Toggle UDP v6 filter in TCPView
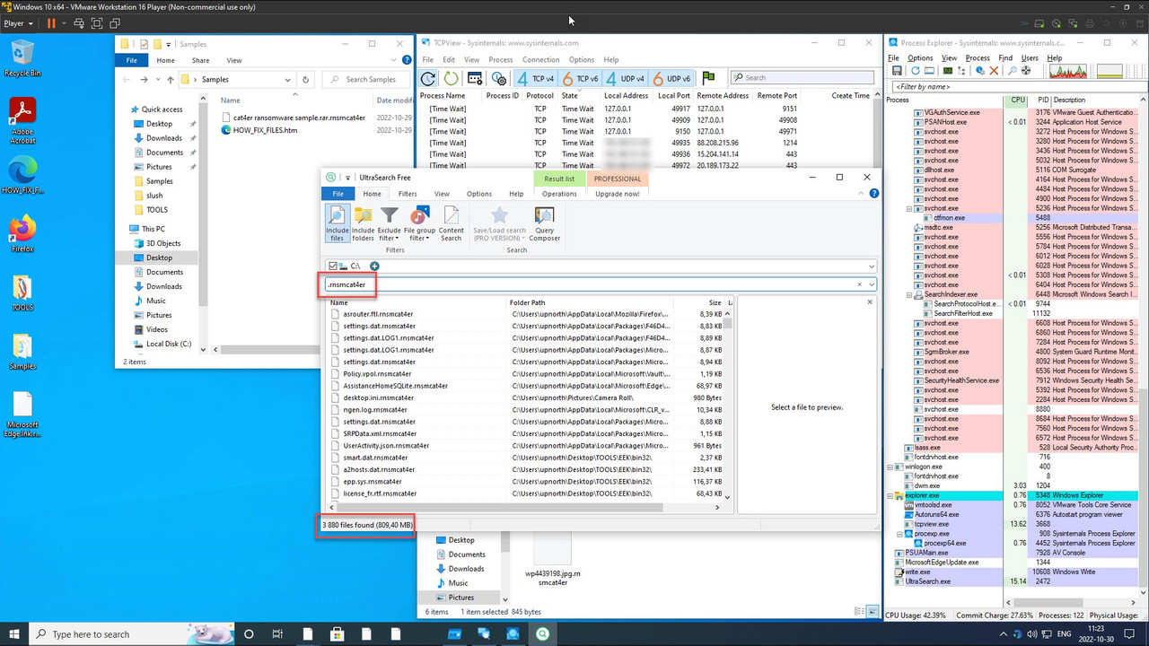The width and height of the screenshot is (1149, 646). click(671, 79)
